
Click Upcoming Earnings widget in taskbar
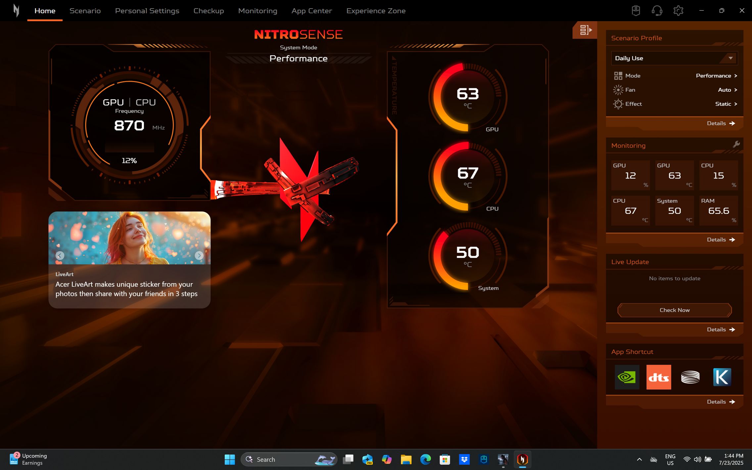click(x=28, y=459)
